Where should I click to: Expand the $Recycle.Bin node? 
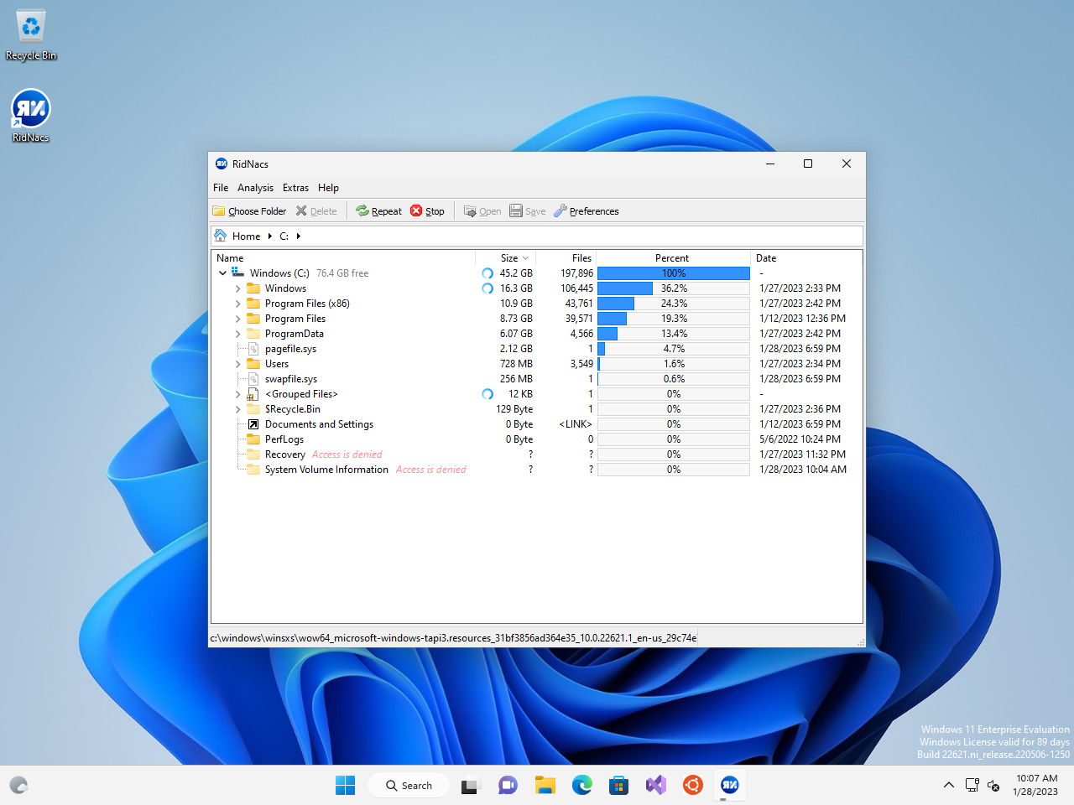[237, 409]
